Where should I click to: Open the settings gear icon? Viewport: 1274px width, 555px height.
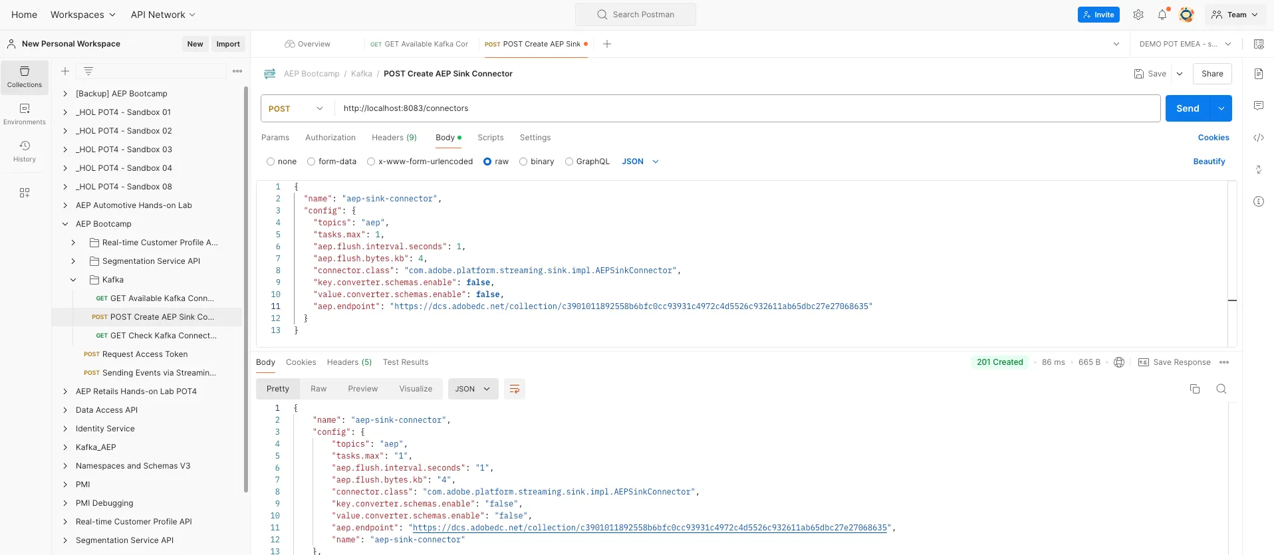click(1138, 15)
